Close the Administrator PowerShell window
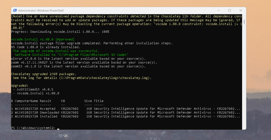The height and width of the screenshot is (140, 271). click(241, 11)
